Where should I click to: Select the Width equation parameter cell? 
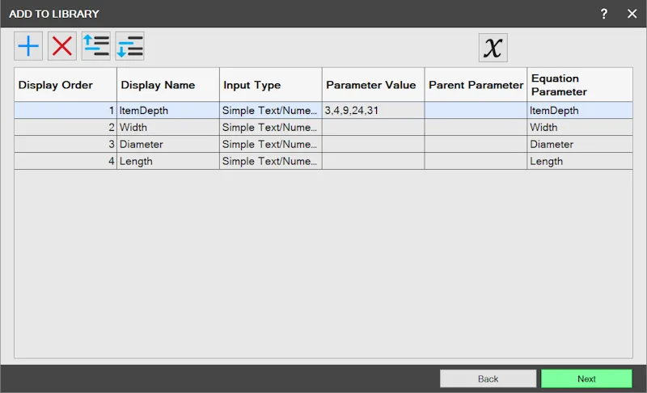[x=580, y=128]
